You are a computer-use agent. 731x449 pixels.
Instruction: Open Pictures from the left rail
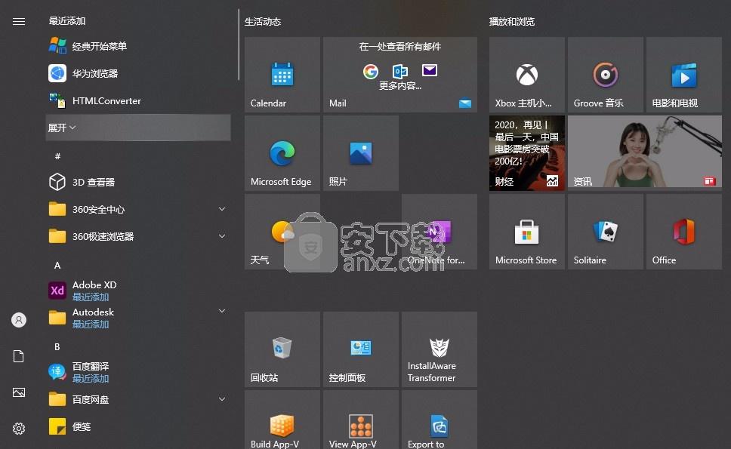[19, 392]
